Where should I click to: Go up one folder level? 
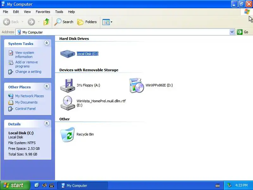[46, 22]
